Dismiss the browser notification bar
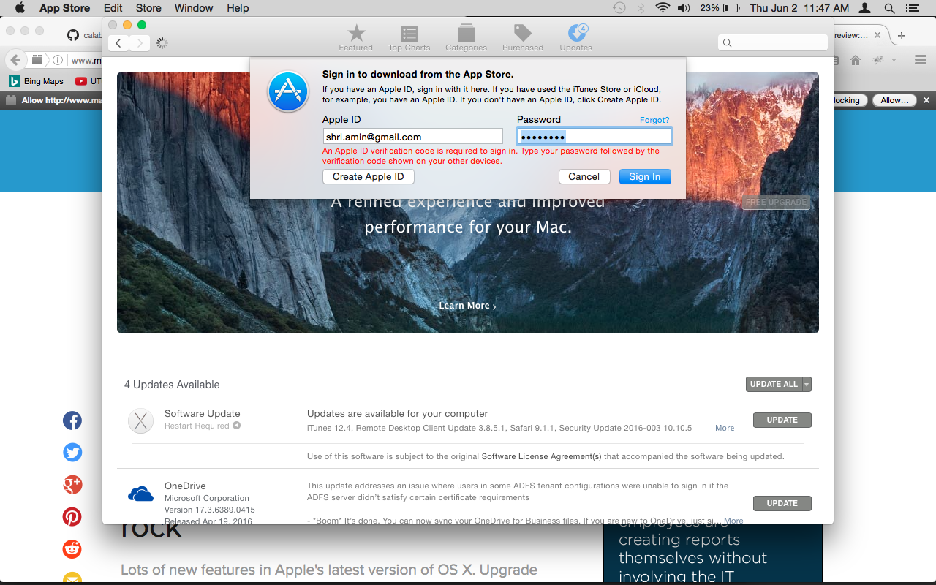 tap(926, 100)
